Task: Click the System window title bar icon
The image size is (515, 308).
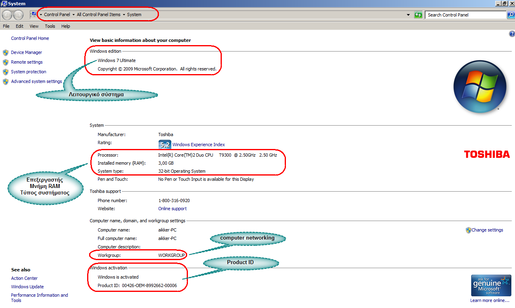Action: [x=4, y=4]
